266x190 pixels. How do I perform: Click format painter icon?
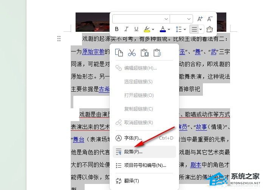coord(210,29)
